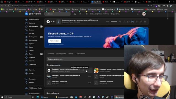176x99 pixels.
Task: Switch to Обзор music tab
Action: [71, 53]
